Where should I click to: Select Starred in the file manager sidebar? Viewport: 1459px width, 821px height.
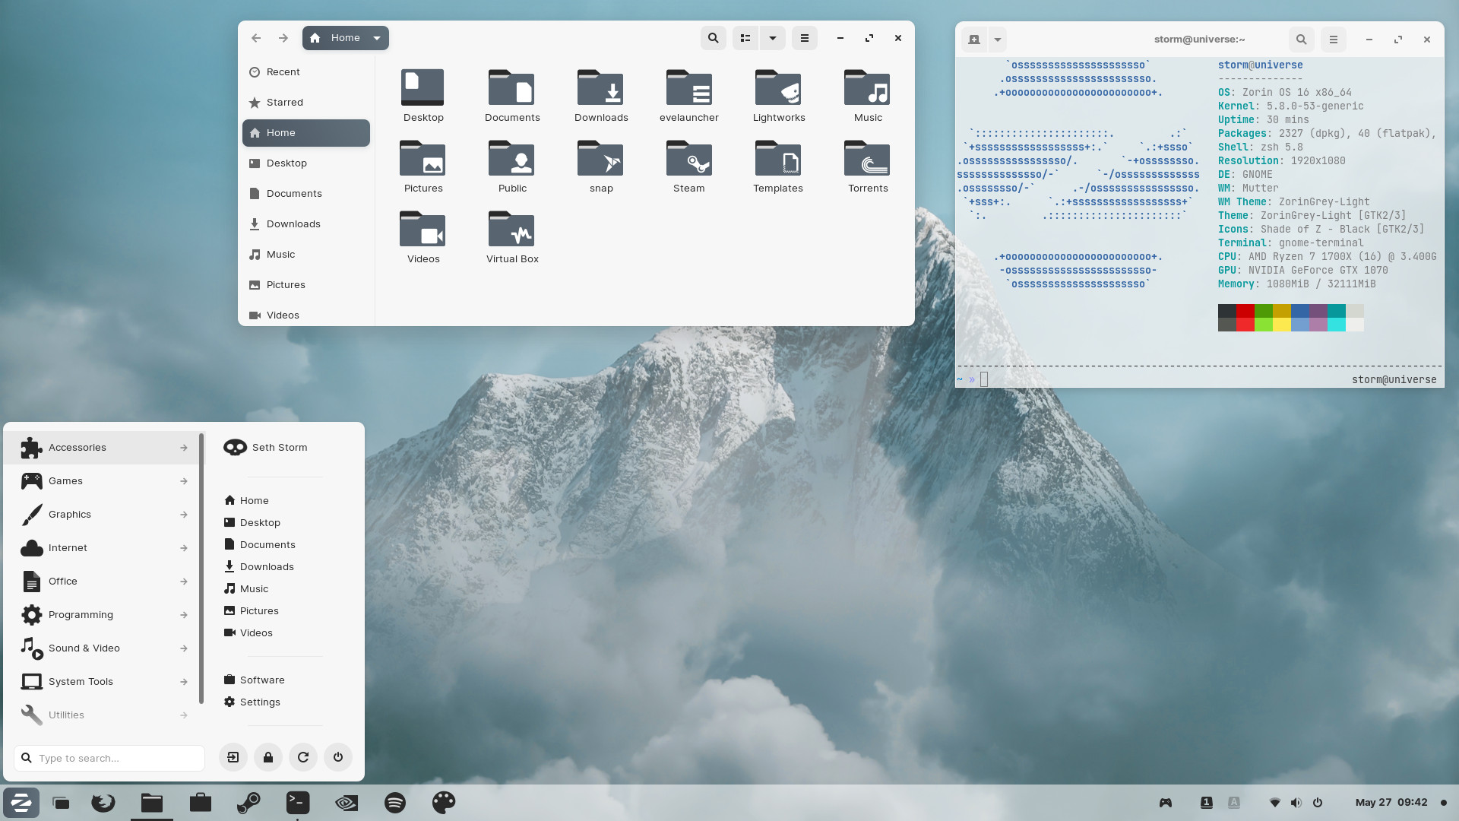pos(285,103)
